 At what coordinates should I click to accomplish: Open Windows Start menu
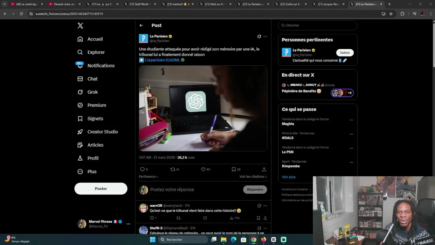(153, 240)
